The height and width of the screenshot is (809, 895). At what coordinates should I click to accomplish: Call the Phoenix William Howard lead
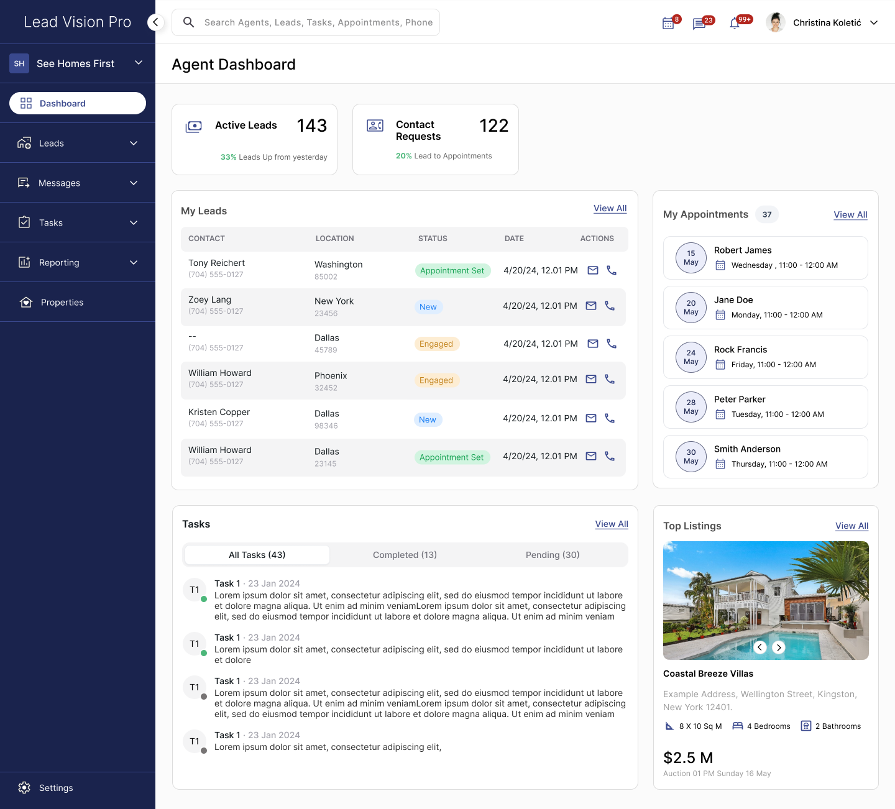(x=610, y=379)
